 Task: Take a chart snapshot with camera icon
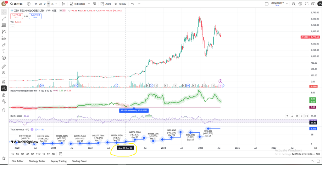coord(313,4)
